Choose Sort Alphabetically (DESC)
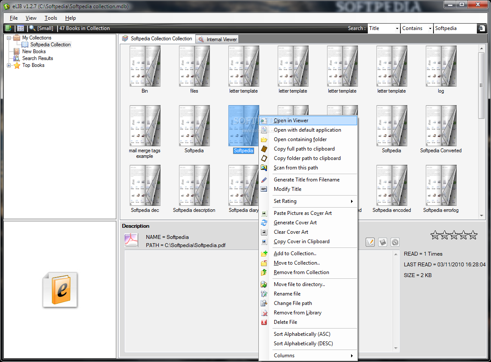 point(308,343)
